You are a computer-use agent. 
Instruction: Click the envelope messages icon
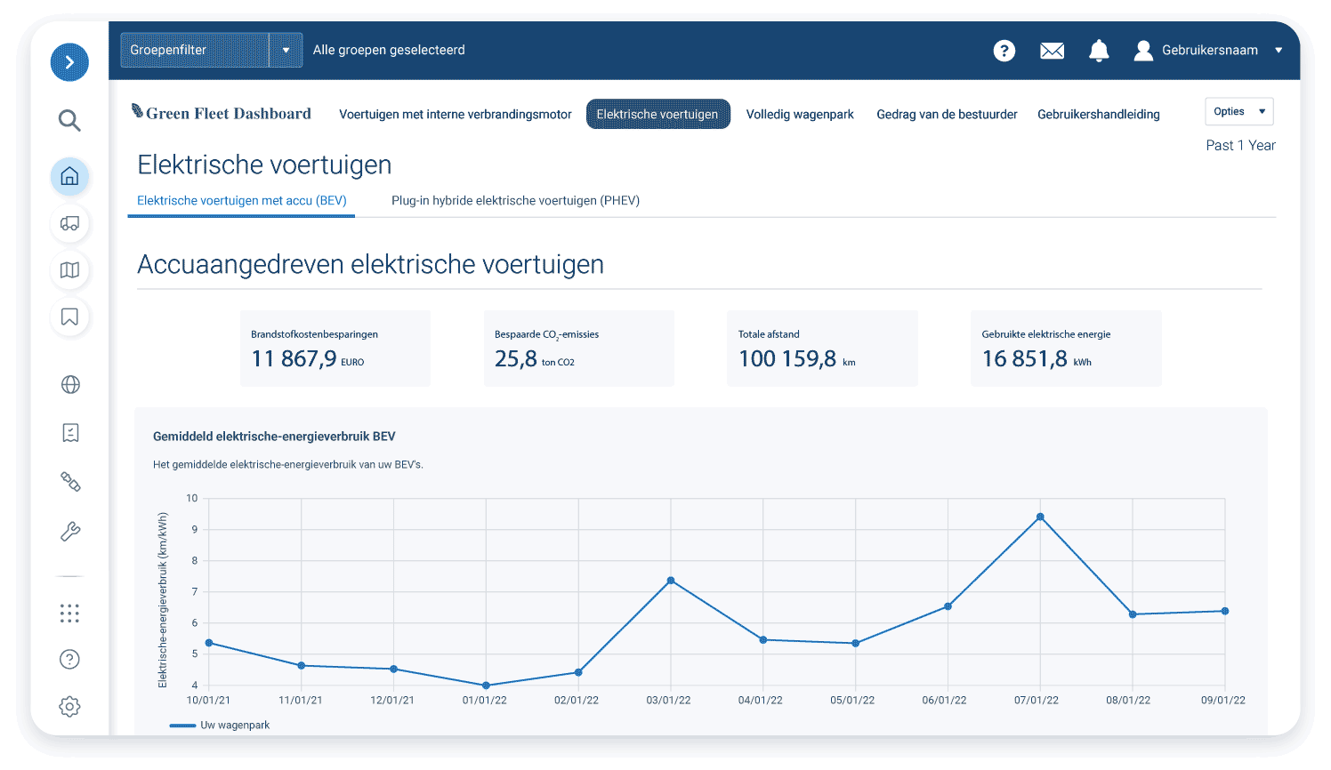click(1052, 51)
